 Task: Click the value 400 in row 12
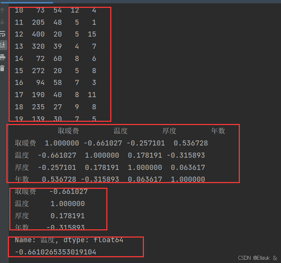38,34
